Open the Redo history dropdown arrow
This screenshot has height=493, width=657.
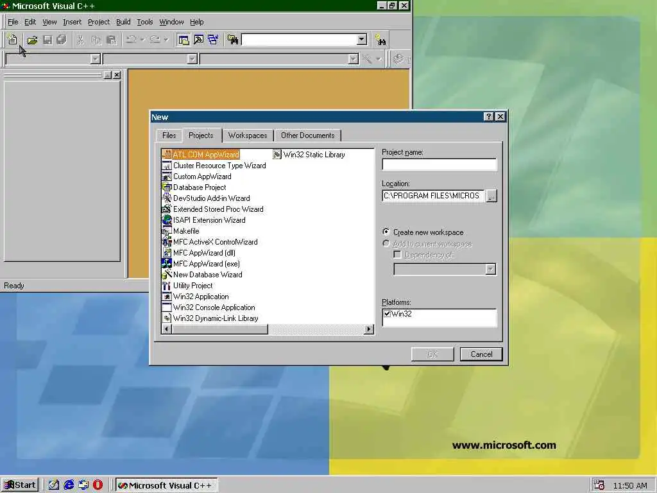166,40
